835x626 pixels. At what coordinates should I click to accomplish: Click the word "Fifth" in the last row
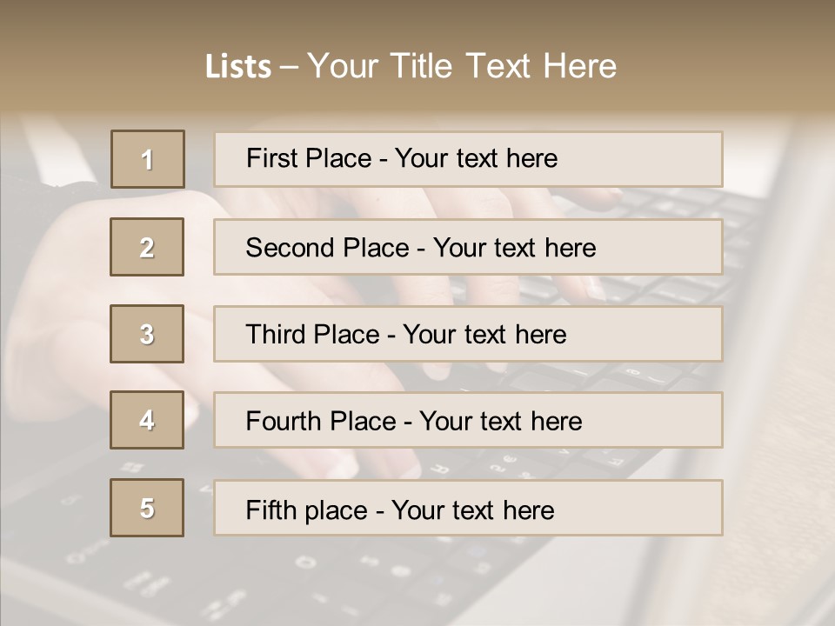point(271,509)
